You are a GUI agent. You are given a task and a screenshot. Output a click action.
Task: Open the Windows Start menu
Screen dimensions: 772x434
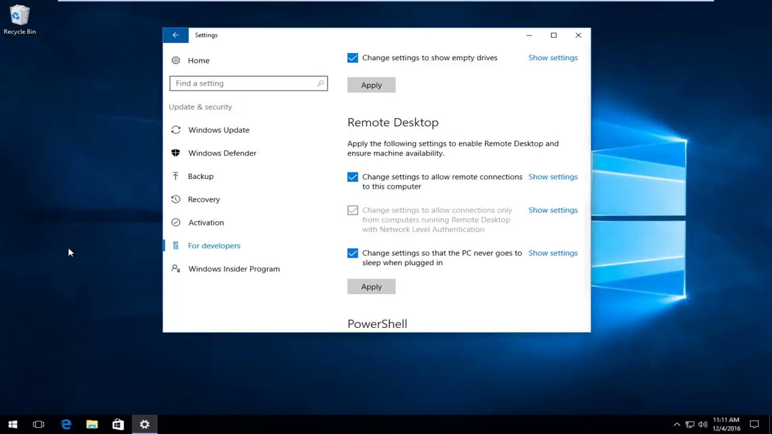point(13,424)
